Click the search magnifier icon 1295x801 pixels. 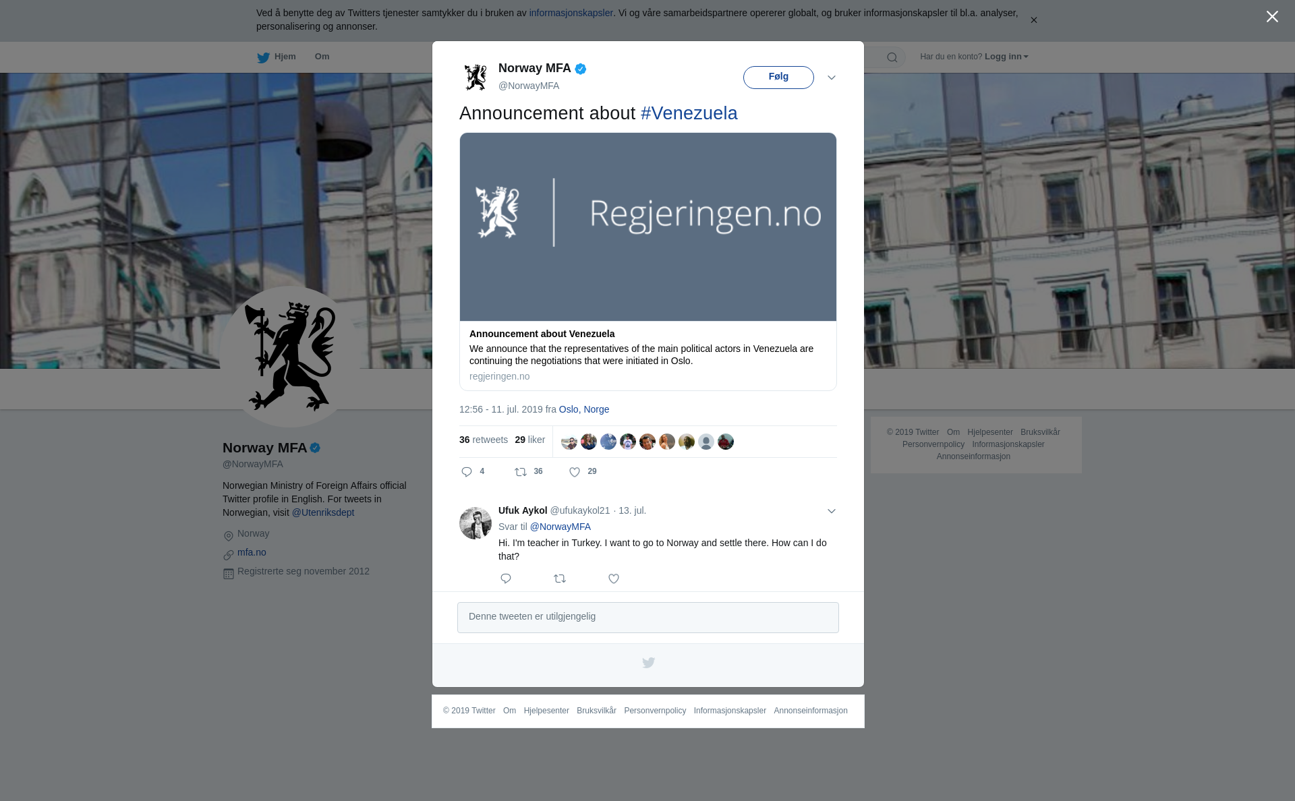[x=892, y=57]
